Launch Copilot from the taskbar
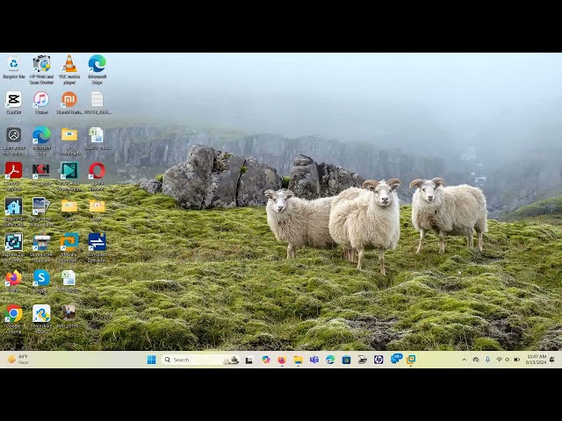562x421 pixels. pos(265,360)
